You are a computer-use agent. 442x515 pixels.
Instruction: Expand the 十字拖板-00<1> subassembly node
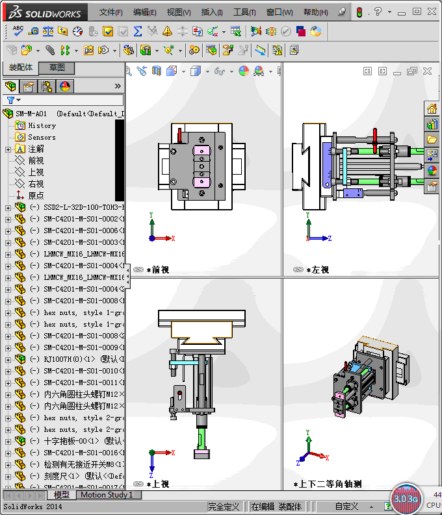8,442
